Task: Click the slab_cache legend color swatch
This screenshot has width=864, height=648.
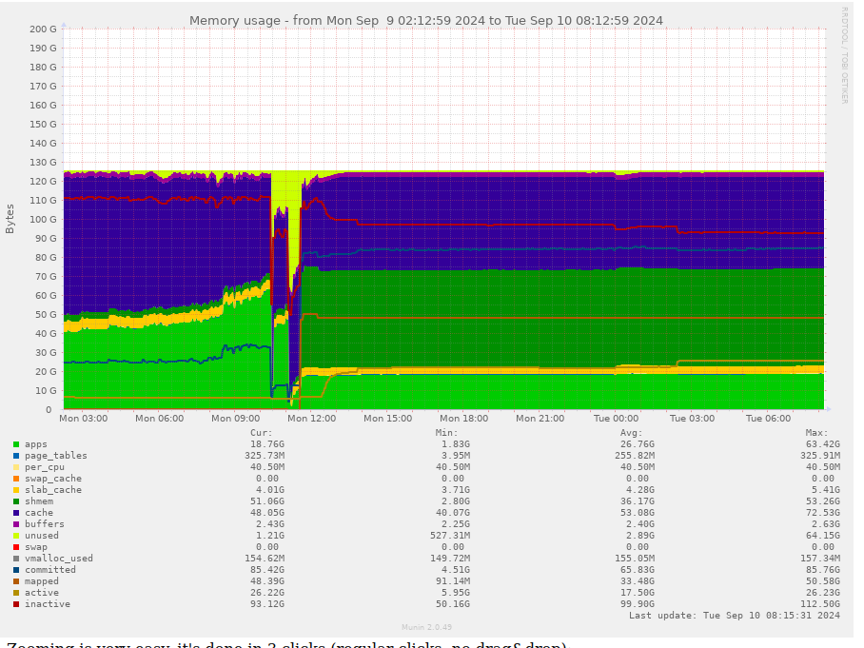Action: 16,490
